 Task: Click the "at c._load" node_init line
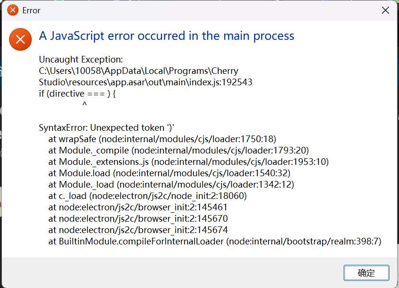147,196
